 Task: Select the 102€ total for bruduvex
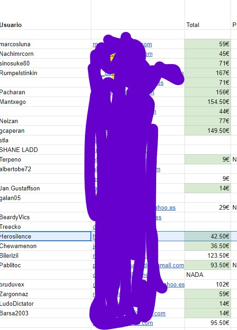click(x=208, y=285)
